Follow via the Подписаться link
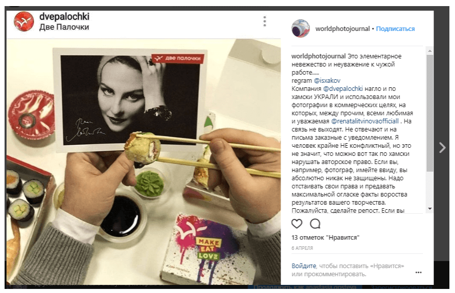455x293 pixels. click(395, 29)
